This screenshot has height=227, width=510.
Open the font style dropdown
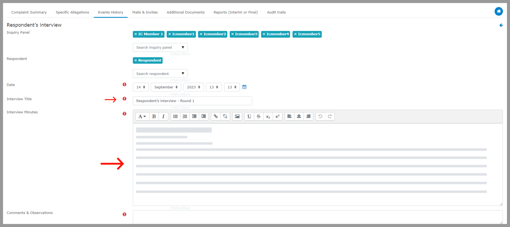142,116
